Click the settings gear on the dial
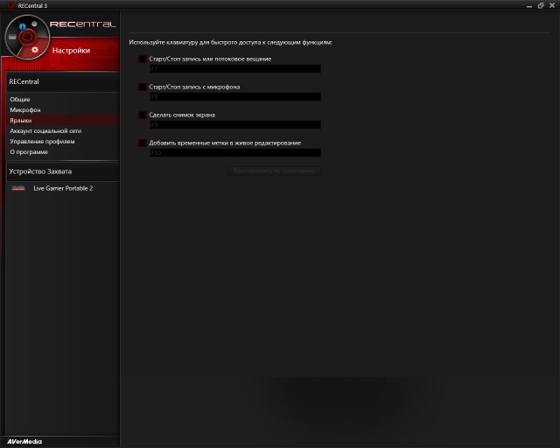The width and height of the screenshot is (560, 448). [x=34, y=50]
